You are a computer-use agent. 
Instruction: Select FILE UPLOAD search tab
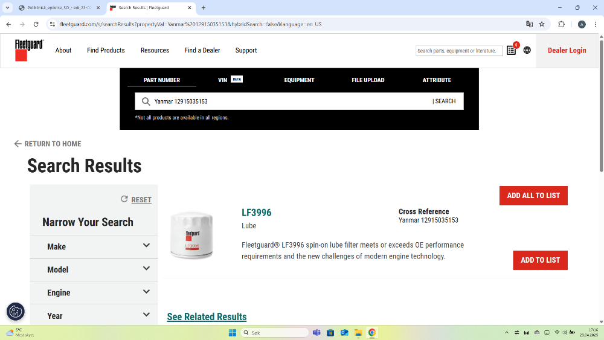pyautogui.click(x=368, y=80)
